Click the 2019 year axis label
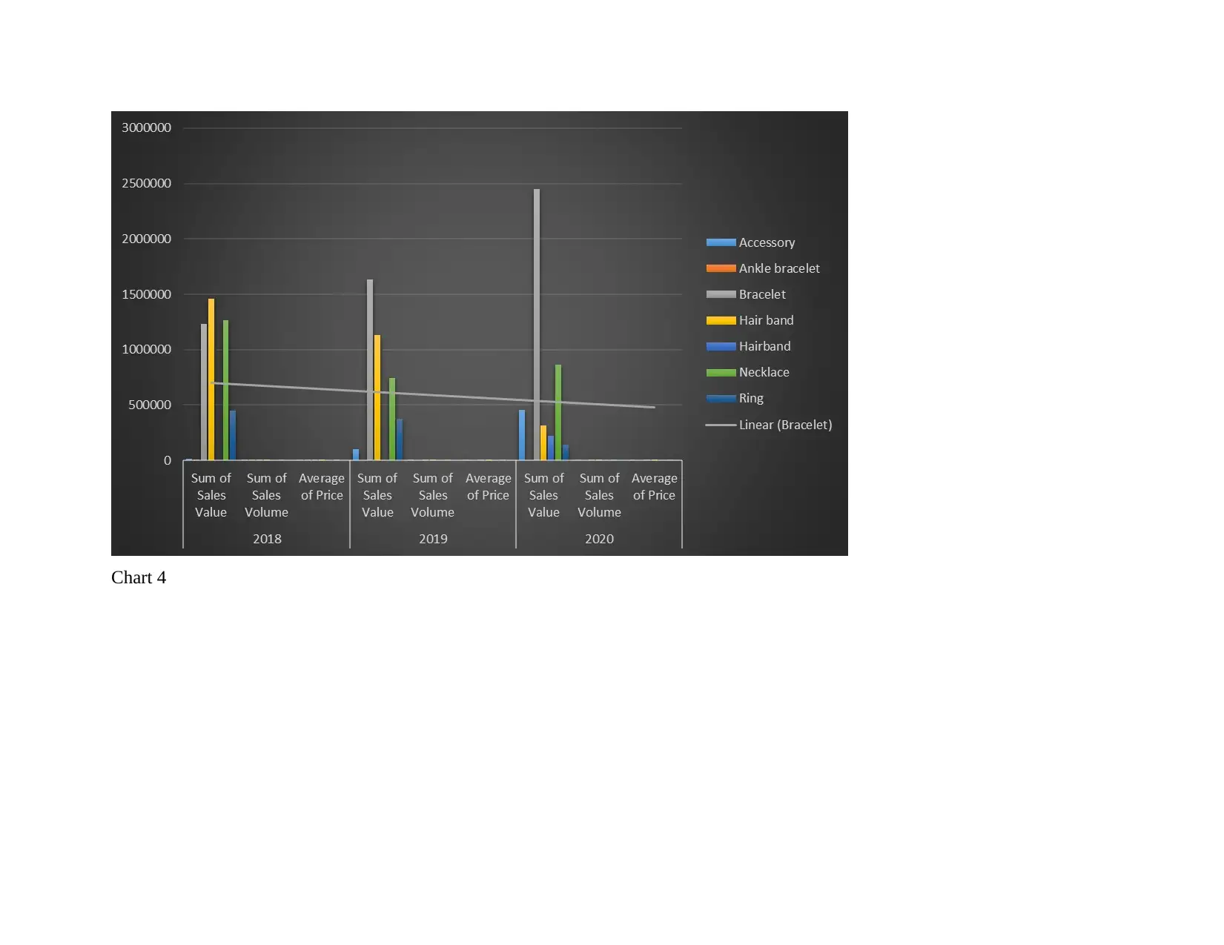This screenshot has width=1224, height=945. (x=433, y=539)
